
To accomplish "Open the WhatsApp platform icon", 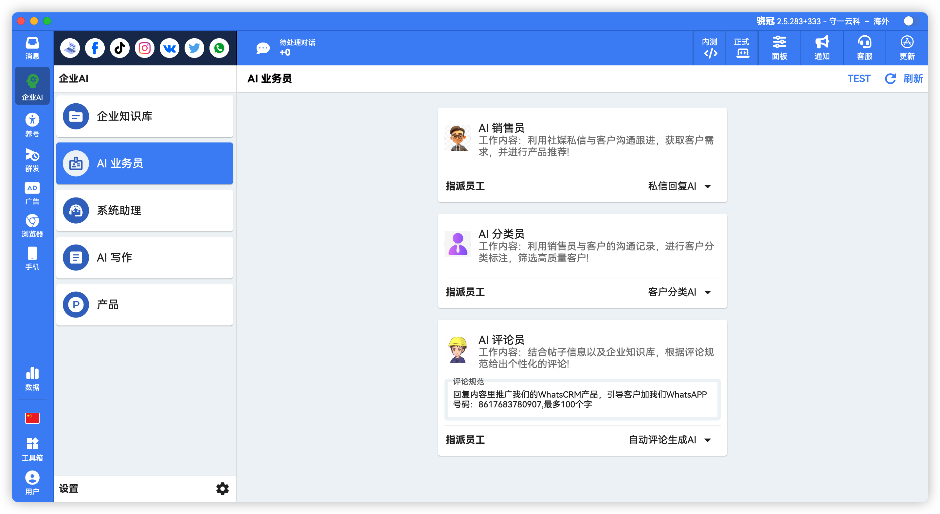I will pyautogui.click(x=219, y=48).
